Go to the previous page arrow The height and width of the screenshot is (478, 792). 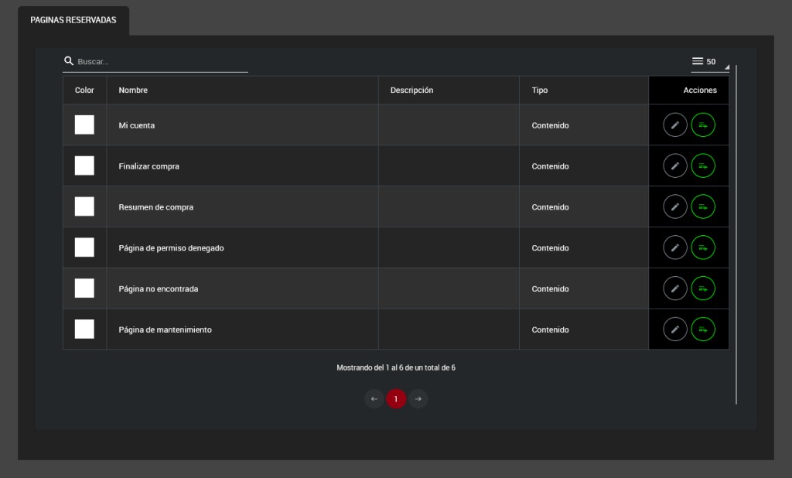374,399
